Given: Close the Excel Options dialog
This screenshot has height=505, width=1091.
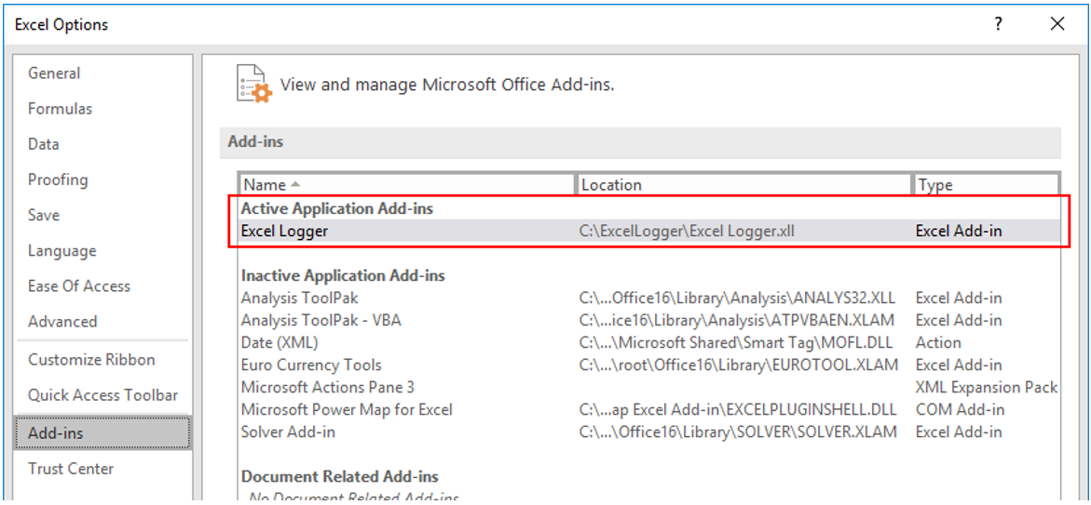Looking at the screenshot, I should tap(1057, 25).
